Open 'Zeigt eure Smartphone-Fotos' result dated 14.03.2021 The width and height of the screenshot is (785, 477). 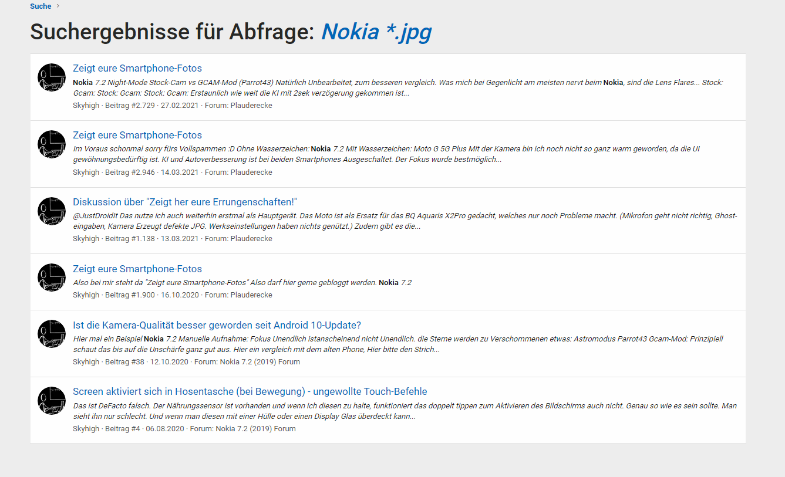tap(137, 135)
